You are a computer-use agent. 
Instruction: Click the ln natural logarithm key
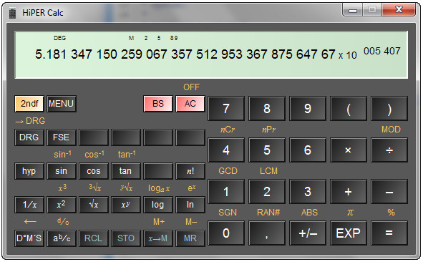(x=190, y=205)
